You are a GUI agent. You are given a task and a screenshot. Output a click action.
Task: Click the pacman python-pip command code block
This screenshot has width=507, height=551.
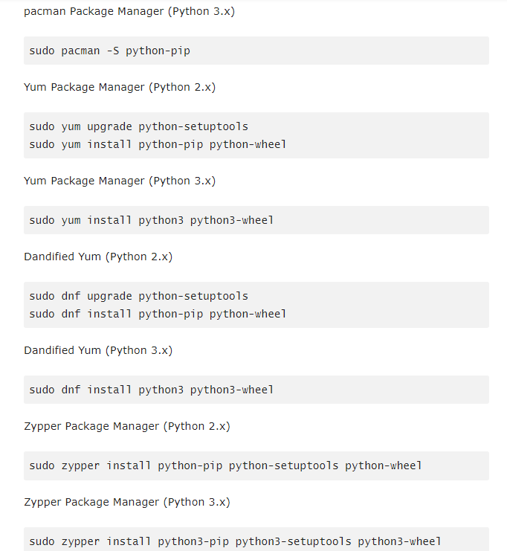[256, 51]
